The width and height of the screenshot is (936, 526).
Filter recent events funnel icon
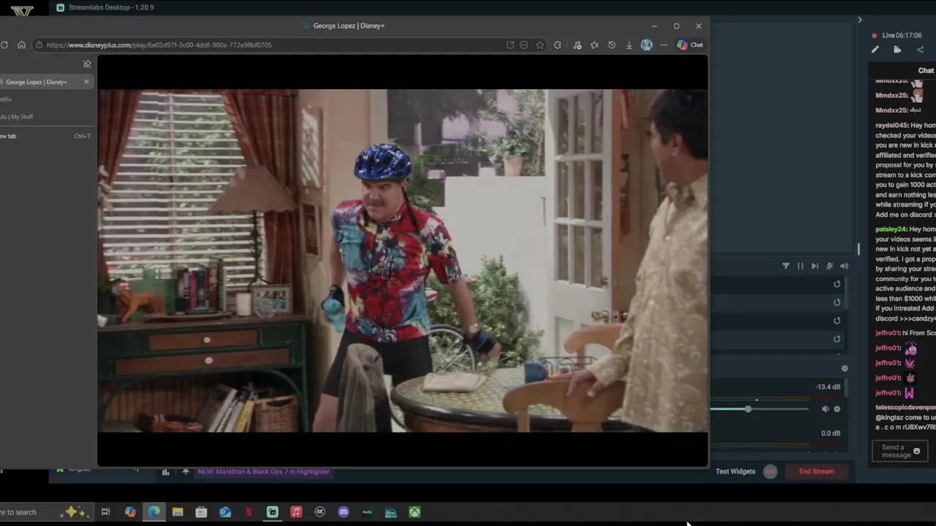tap(786, 266)
